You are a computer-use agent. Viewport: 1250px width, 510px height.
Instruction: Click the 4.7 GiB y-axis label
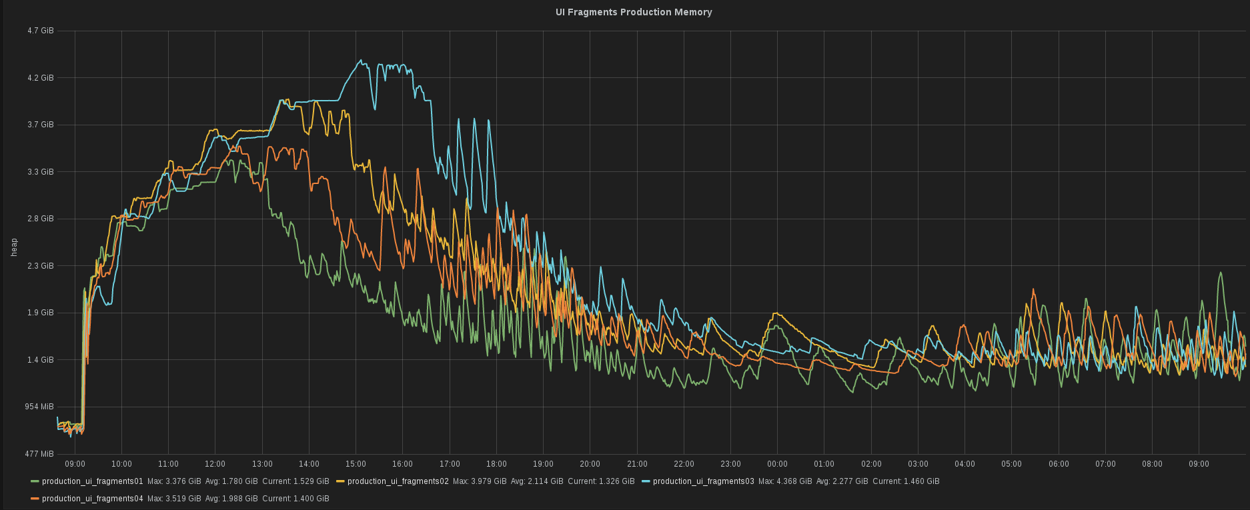pyautogui.click(x=41, y=31)
